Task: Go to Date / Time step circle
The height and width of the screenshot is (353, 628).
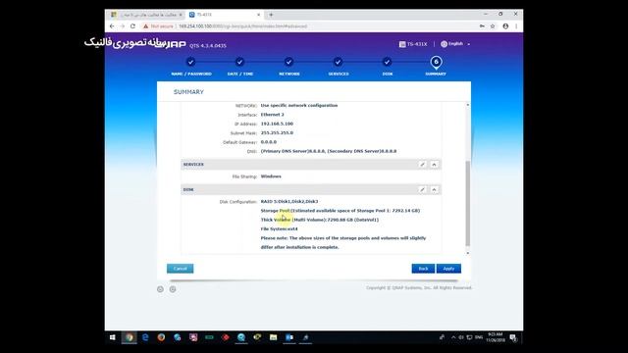Action: click(239, 62)
